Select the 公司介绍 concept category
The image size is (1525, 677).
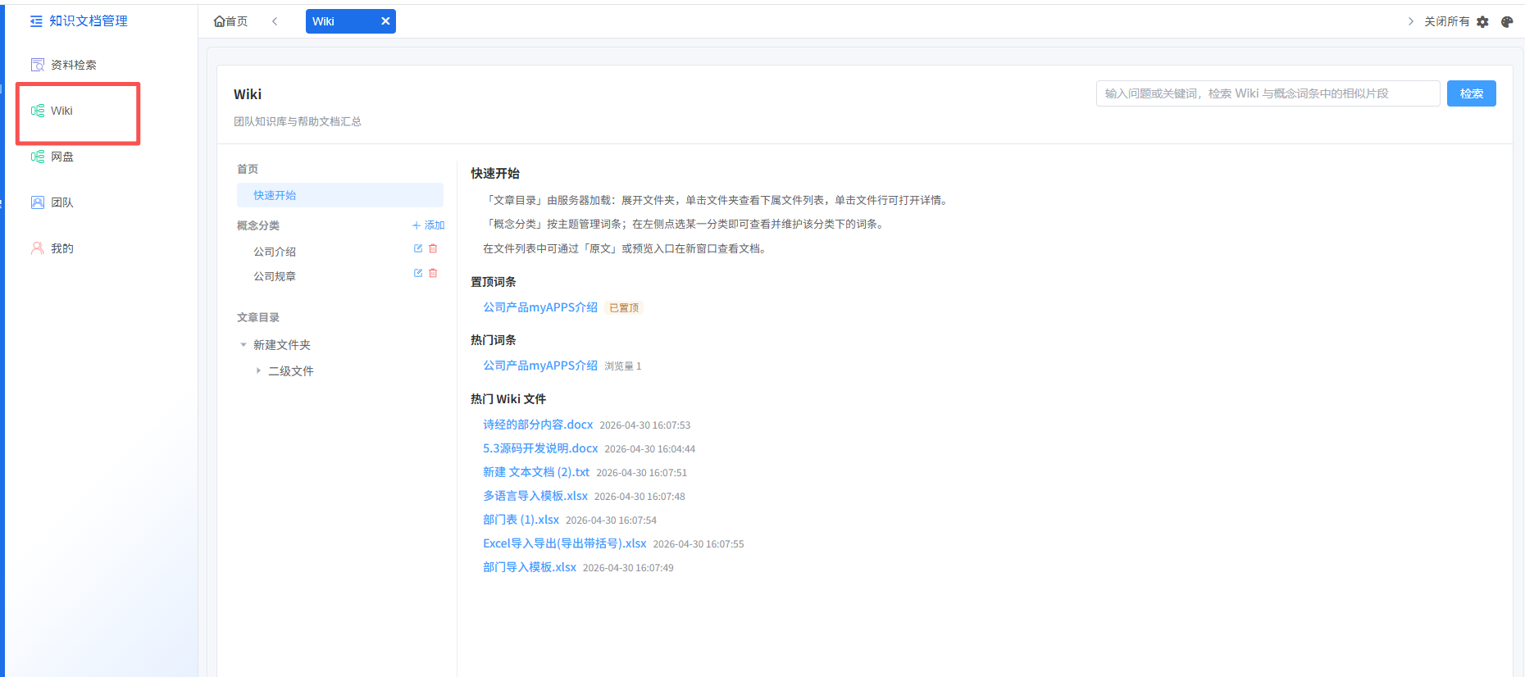click(x=275, y=252)
